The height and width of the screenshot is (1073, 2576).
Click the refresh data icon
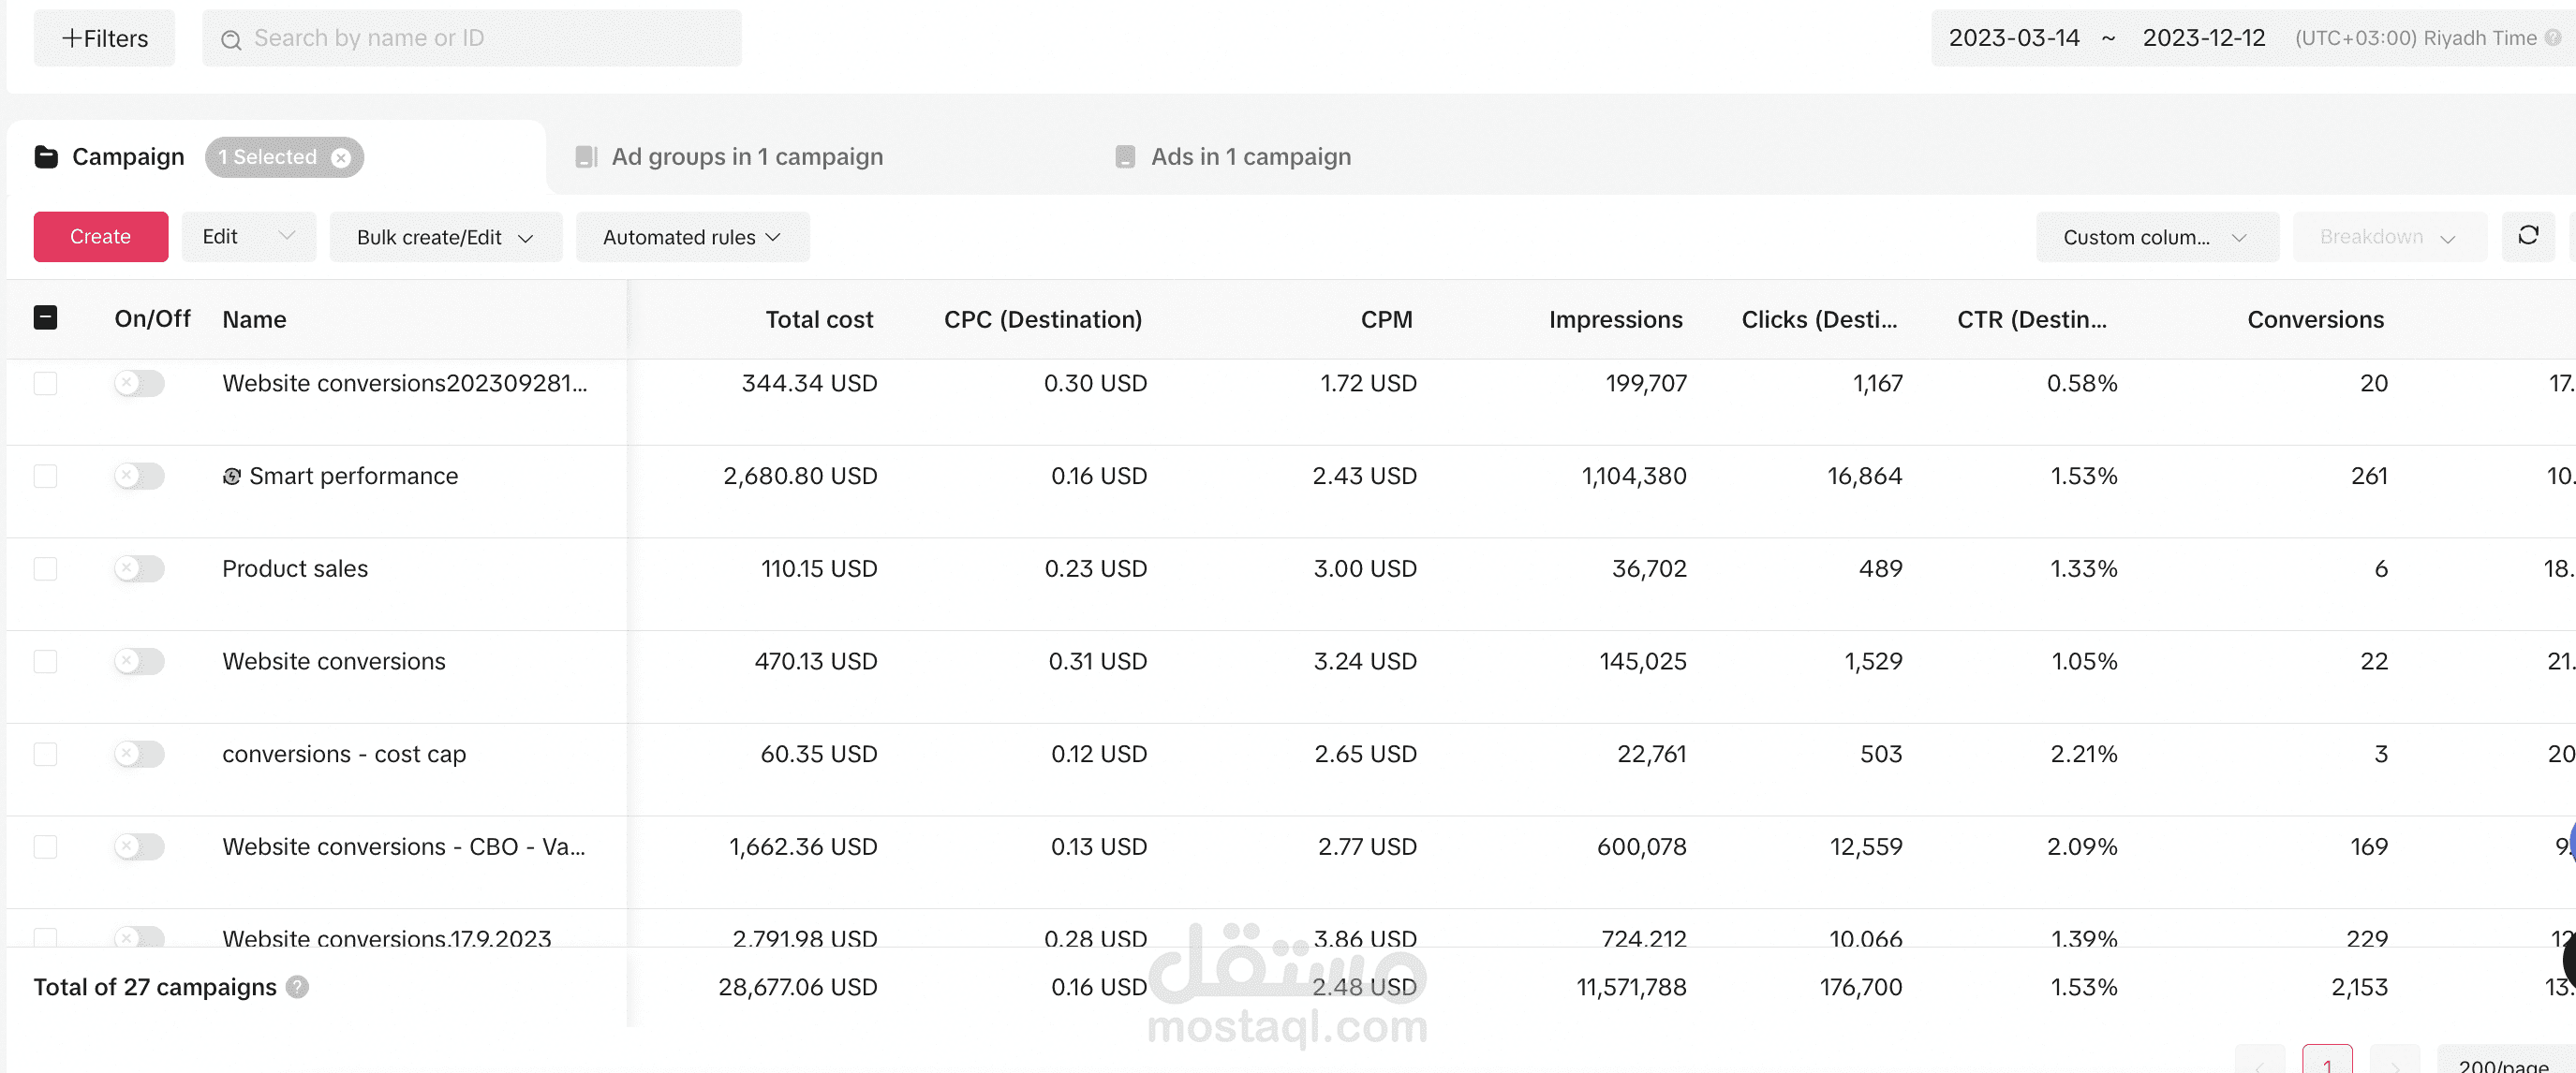click(2527, 236)
